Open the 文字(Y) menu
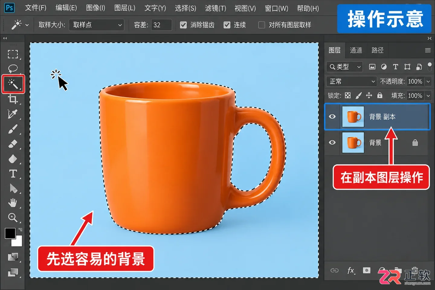The height and width of the screenshot is (290, 435). (155, 8)
